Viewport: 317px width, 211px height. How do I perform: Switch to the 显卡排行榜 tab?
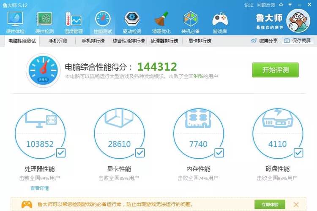[200, 41]
